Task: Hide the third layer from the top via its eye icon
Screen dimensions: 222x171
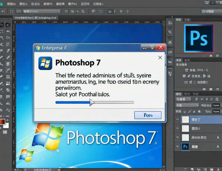Action: click(x=177, y=137)
